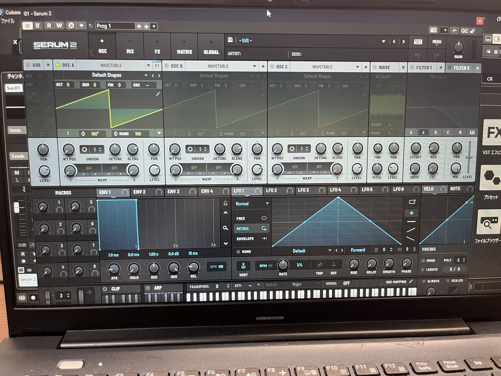Viewport: 501px width, 376px height.
Task: Click the Forward LFO direction field
Action: [358, 250]
